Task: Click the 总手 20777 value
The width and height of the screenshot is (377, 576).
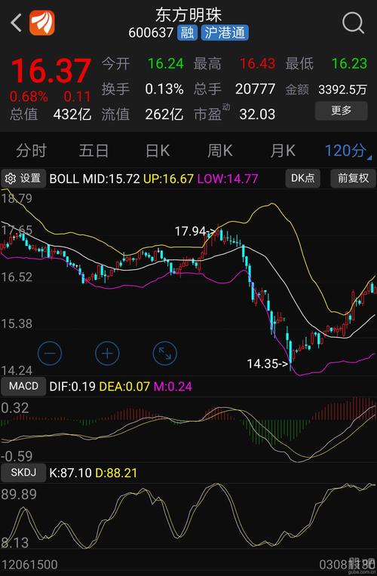Action: click(256, 89)
